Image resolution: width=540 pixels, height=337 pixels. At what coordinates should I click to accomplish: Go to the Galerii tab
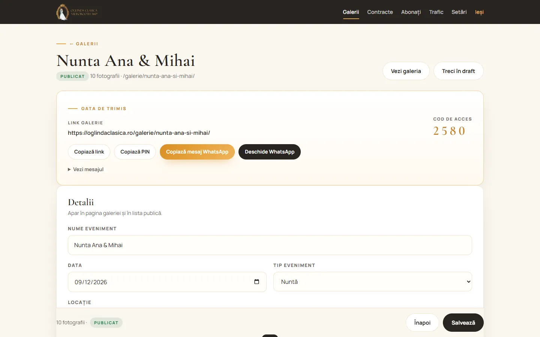point(351,12)
